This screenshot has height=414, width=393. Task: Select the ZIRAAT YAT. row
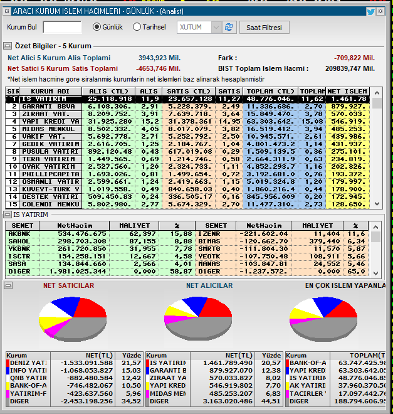coord(187,114)
